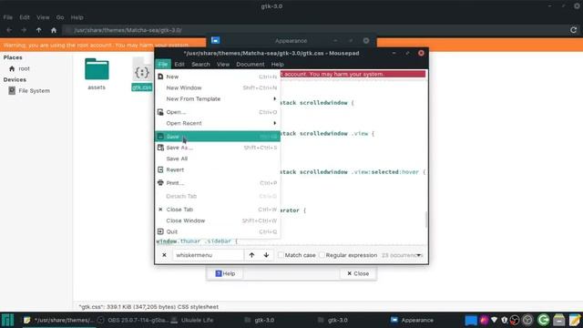
Task: Click the whiskermenu search field
Action: click(208, 255)
